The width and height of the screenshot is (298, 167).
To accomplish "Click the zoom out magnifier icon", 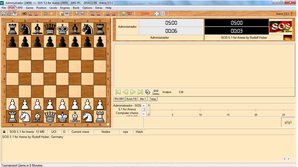I will click(83, 14).
